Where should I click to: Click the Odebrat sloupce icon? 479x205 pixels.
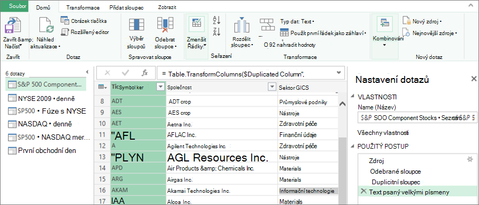165,25
